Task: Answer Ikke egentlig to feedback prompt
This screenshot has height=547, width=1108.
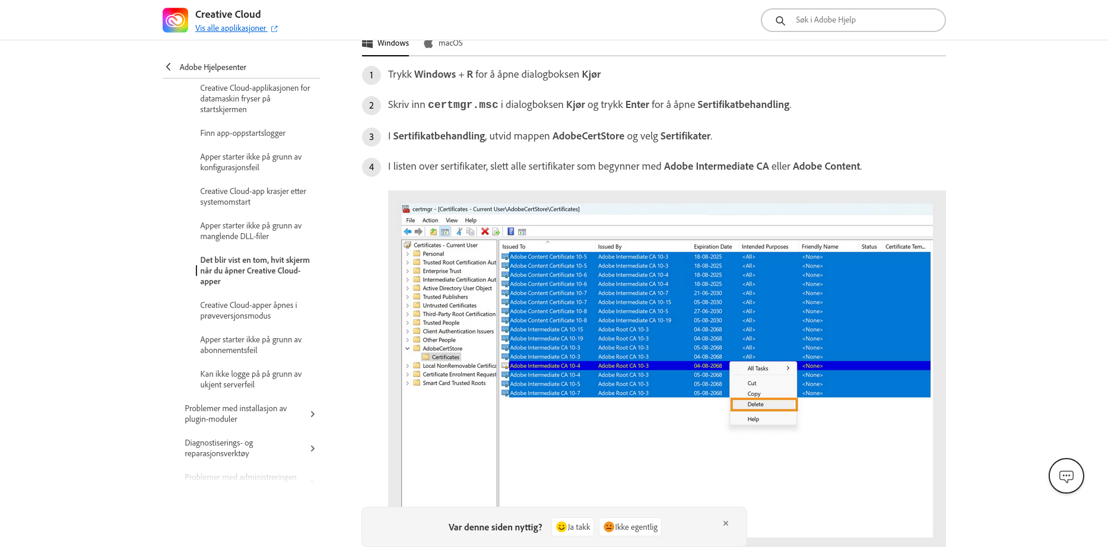Action: [630, 527]
